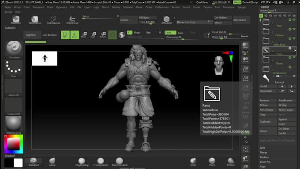This screenshot has width=300, height=169.
Task: Click the Frame mesh icon
Action: point(245,149)
